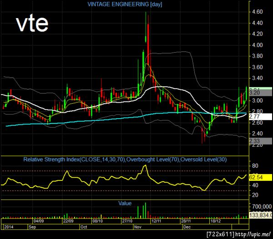Viewport: 273px width, 239px height.
Task: Click the 2.80 price axis label
Action: click(x=258, y=111)
